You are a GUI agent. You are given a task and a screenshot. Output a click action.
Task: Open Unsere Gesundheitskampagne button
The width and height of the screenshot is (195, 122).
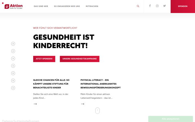80,59
